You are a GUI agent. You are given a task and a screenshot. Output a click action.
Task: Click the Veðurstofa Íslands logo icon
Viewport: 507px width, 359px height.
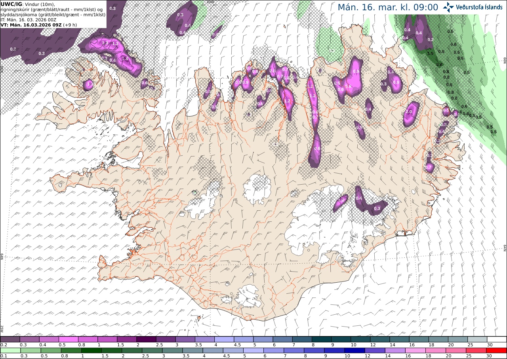click(449, 7)
